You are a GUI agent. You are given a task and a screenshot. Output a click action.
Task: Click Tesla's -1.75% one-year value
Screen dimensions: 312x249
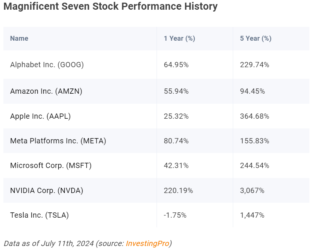pos(175,215)
